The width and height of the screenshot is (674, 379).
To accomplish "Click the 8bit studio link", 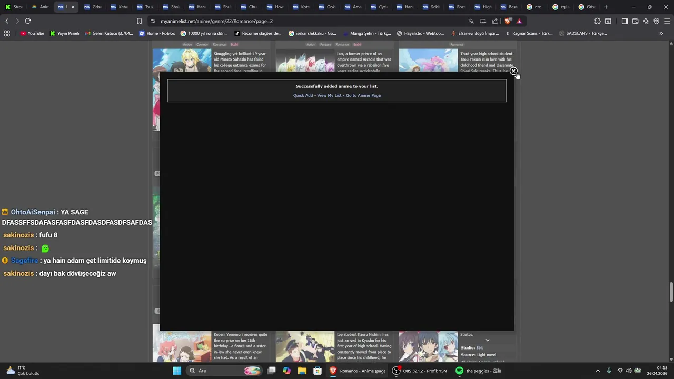I will tap(479, 348).
